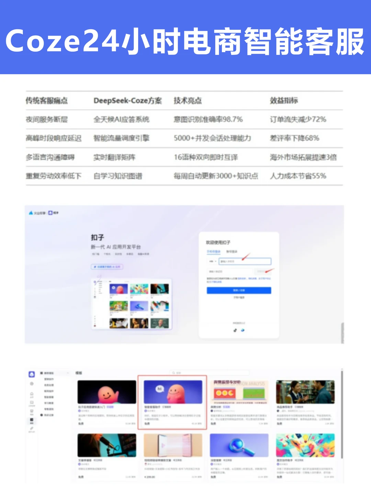Image resolution: width=371 pixels, height=494 pixels.
Task: Click the product preview image on login page
Action: [132, 304]
